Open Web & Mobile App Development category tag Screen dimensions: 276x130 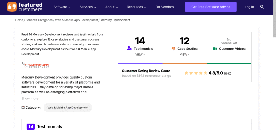point(68,107)
